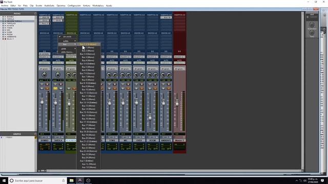Open the output path selector on MIC strip
The height and width of the screenshot is (184, 328).
pos(125,57)
